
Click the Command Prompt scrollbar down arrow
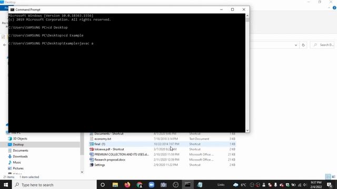coord(247,130)
